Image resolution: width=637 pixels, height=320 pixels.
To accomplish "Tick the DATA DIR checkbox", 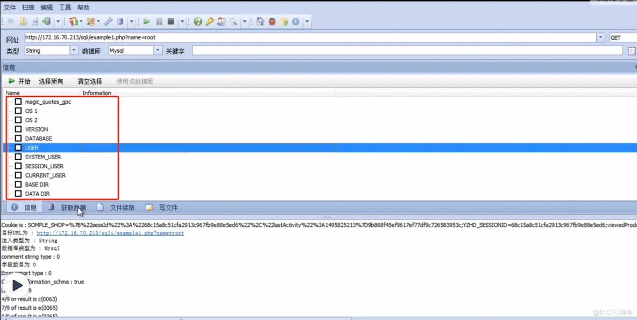I will click(18, 194).
